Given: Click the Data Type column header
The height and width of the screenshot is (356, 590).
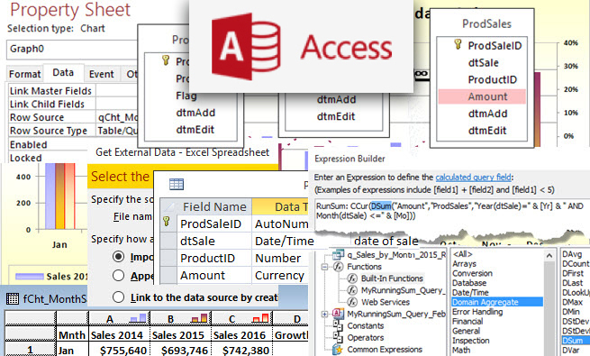Looking at the screenshot, I should point(280,206).
